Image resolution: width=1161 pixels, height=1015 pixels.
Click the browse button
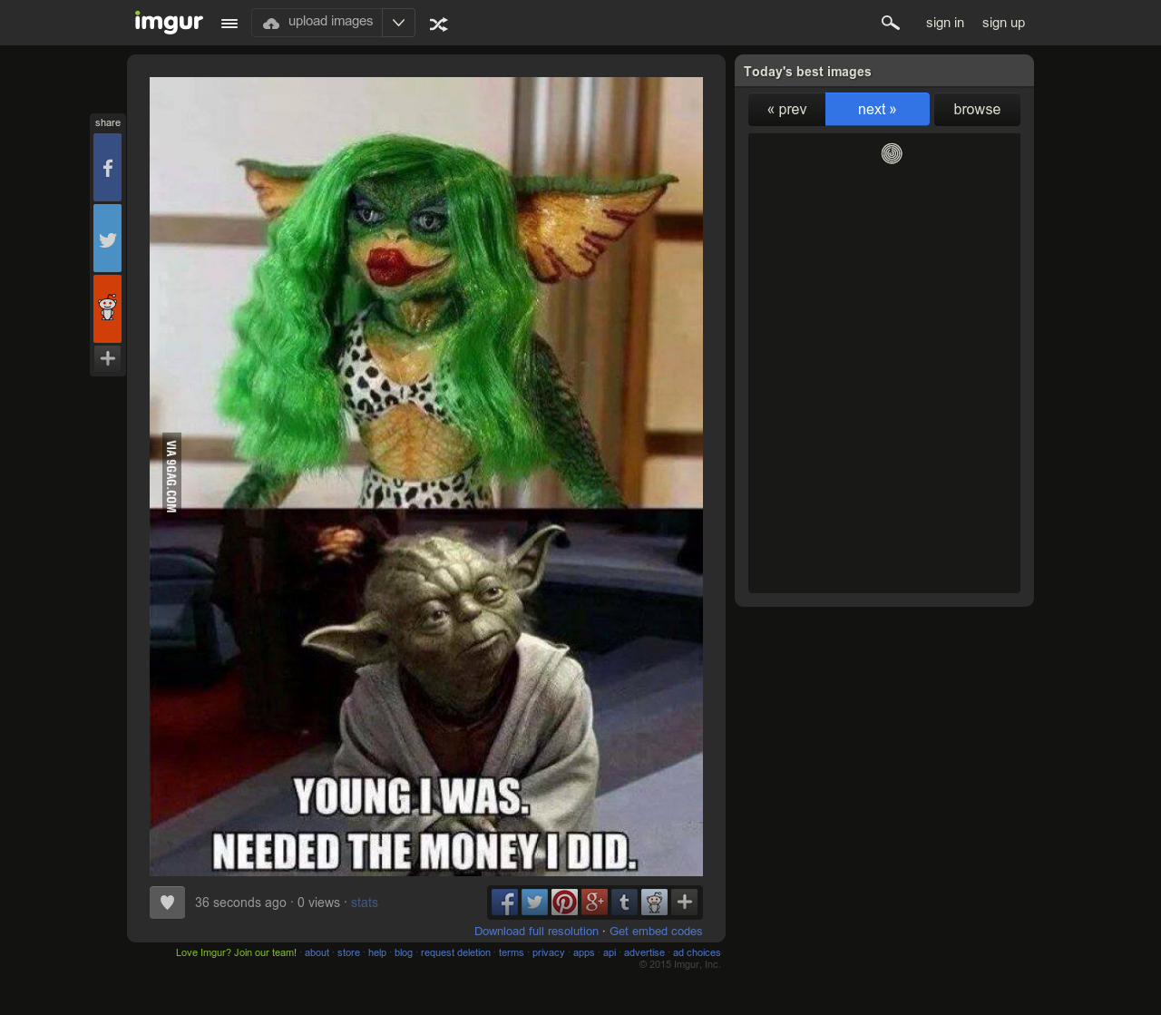click(977, 110)
